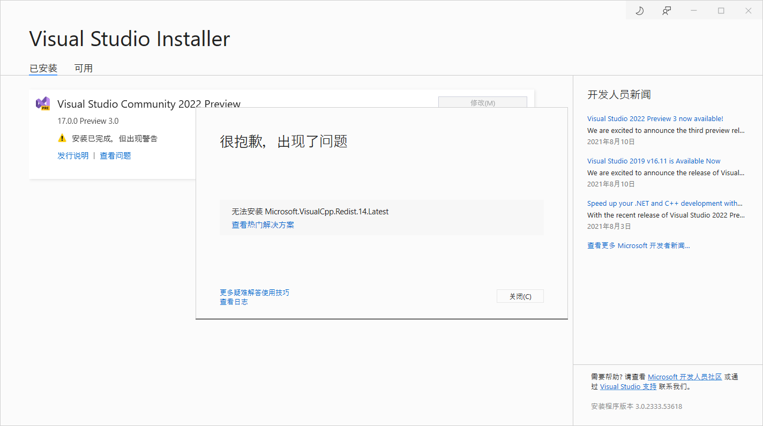The width and height of the screenshot is (763, 426).
Task: Open the 查看日志 link
Action: pyautogui.click(x=234, y=302)
